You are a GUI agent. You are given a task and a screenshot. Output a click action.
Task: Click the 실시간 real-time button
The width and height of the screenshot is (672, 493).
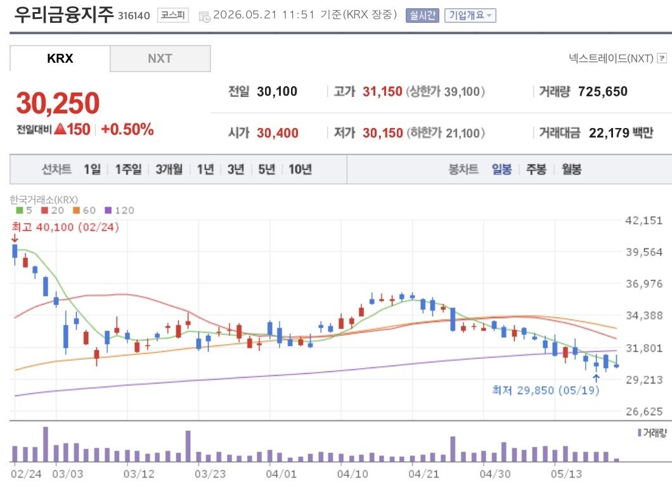coord(422,15)
